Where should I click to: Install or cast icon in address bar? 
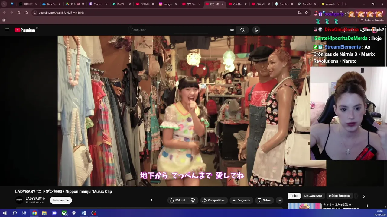point(300,13)
